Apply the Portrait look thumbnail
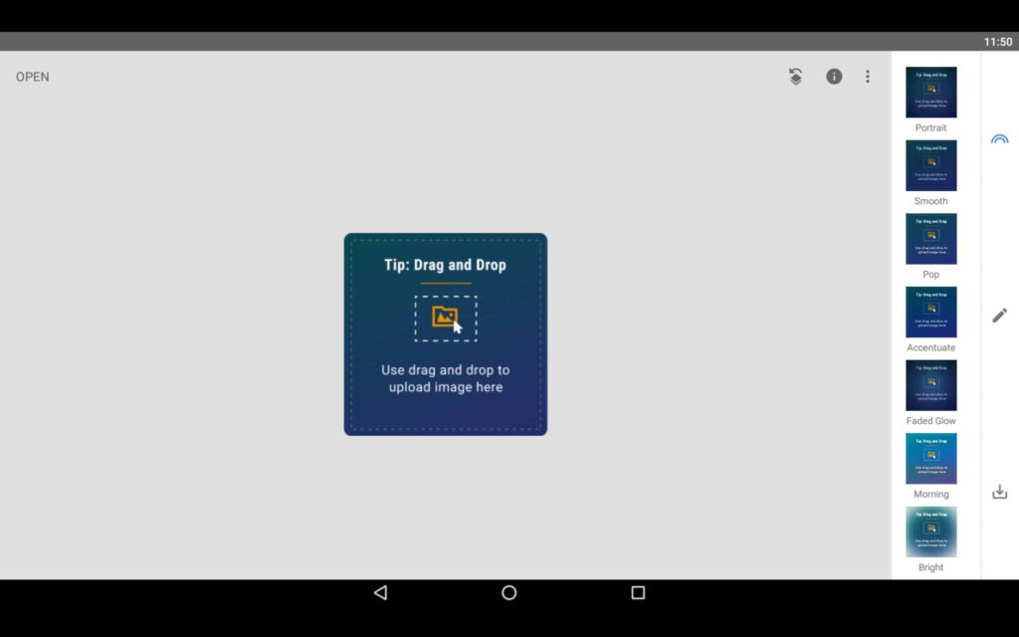Screen dimensions: 1019x637 point(930,93)
